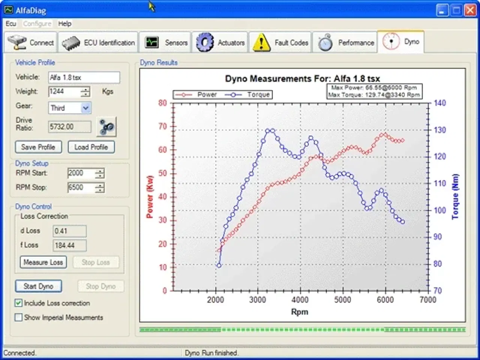Click the Connect tab plug icon
480x360 pixels.
pyautogui.click(x=17, y=42)
